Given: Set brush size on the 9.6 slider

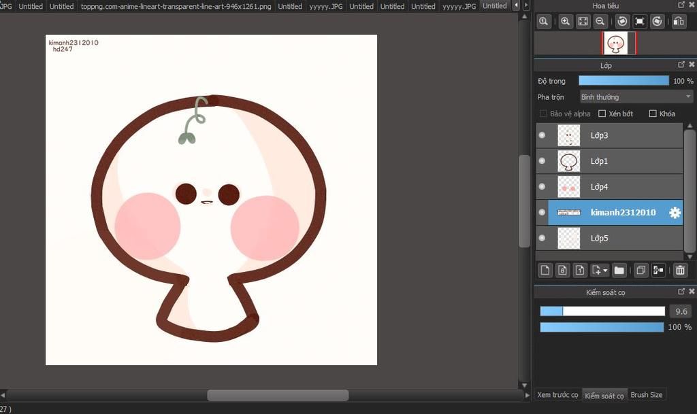Looking at the screenshot, I should [602, 311].
